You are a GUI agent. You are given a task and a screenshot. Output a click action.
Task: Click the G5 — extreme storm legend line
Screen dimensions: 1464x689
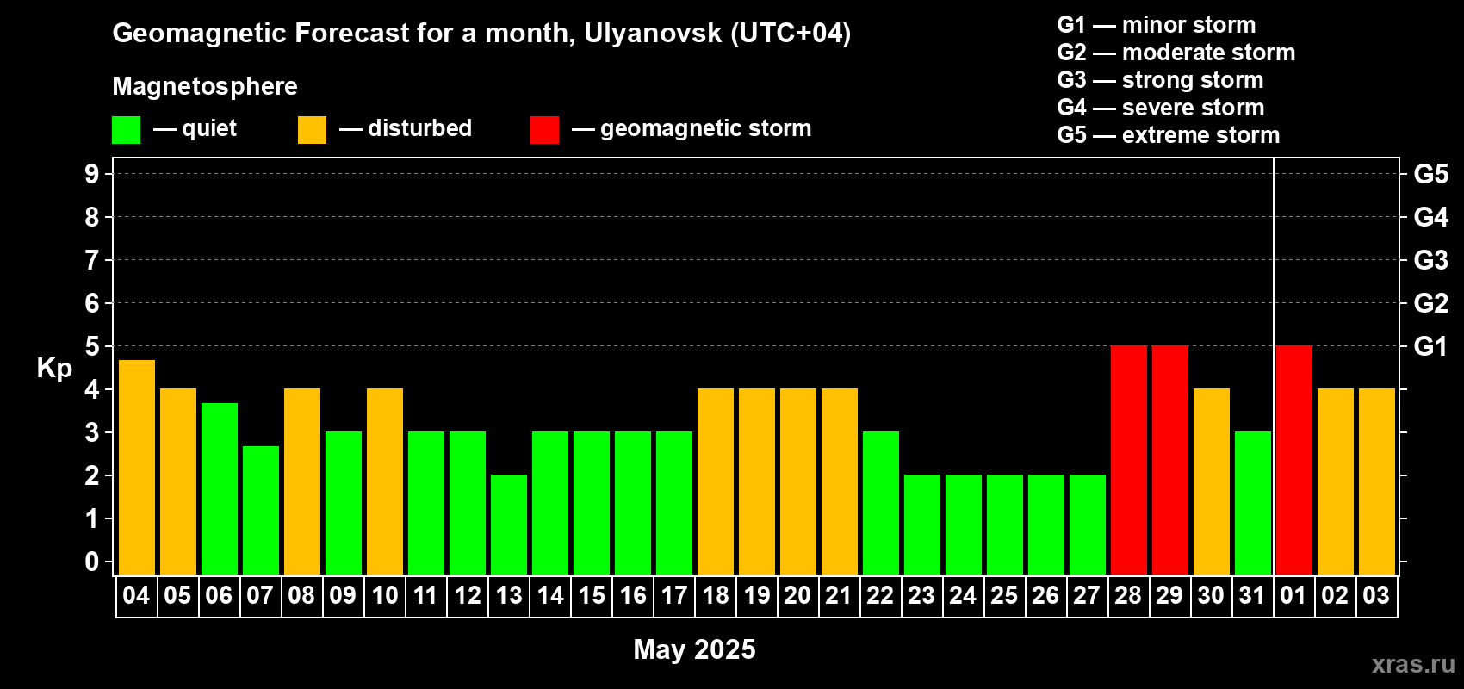coord(1169,135)
